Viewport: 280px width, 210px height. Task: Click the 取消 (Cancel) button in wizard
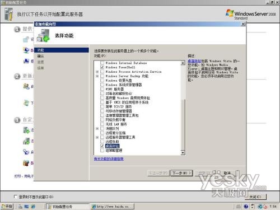point(227,173)
